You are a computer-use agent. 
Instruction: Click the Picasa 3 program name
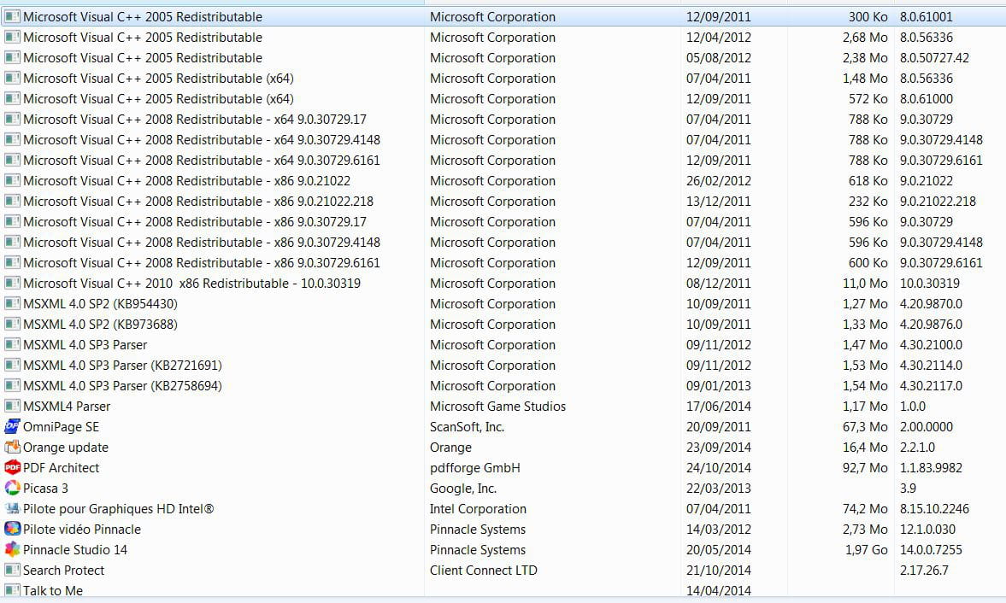pos(45,489)
